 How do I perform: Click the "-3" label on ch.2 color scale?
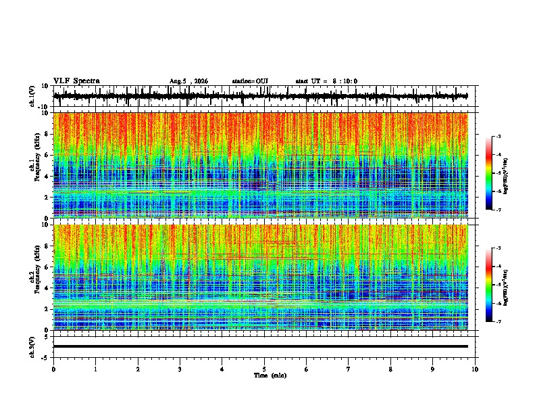[499, 248]
